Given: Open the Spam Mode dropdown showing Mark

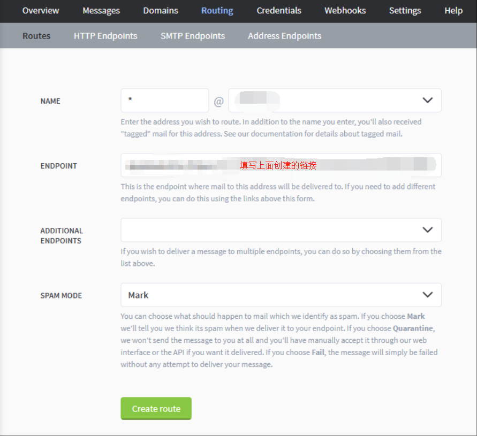Looking at the screenshot, I should coord(281,295).
